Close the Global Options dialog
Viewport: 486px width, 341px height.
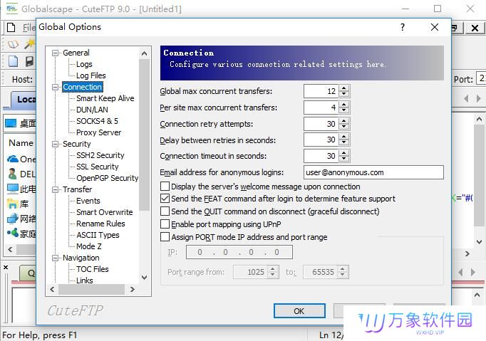click(435, 27)
